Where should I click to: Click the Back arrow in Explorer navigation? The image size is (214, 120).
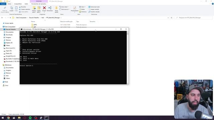[2, 18]
